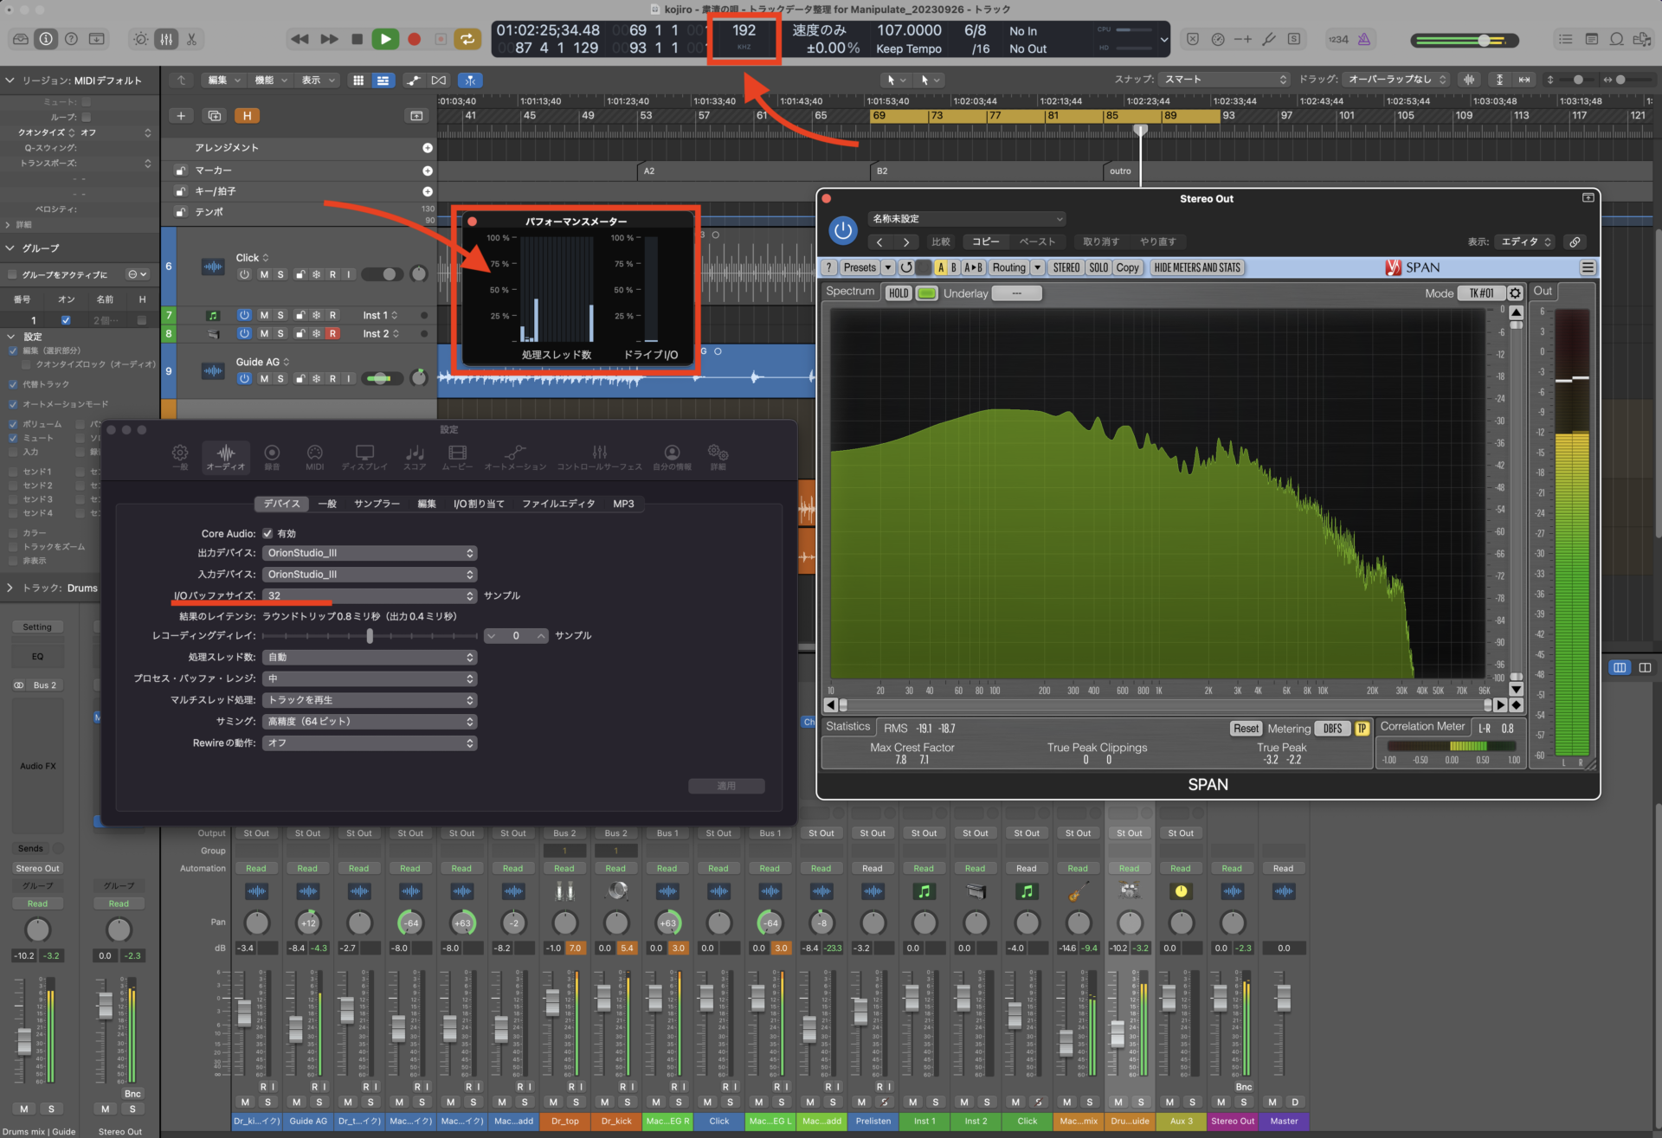Click Routing button in SPAN
1662x1138 pixels.
(x=1008, y=267)
